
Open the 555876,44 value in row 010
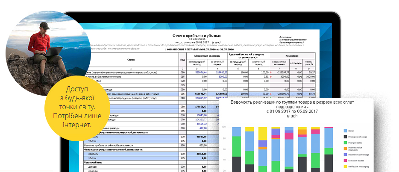[201, 73]
